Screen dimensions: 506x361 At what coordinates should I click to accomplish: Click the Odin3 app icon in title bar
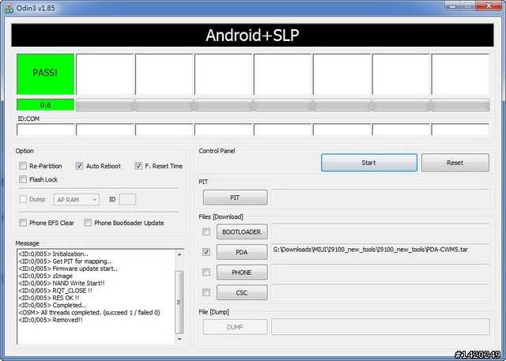9,8
